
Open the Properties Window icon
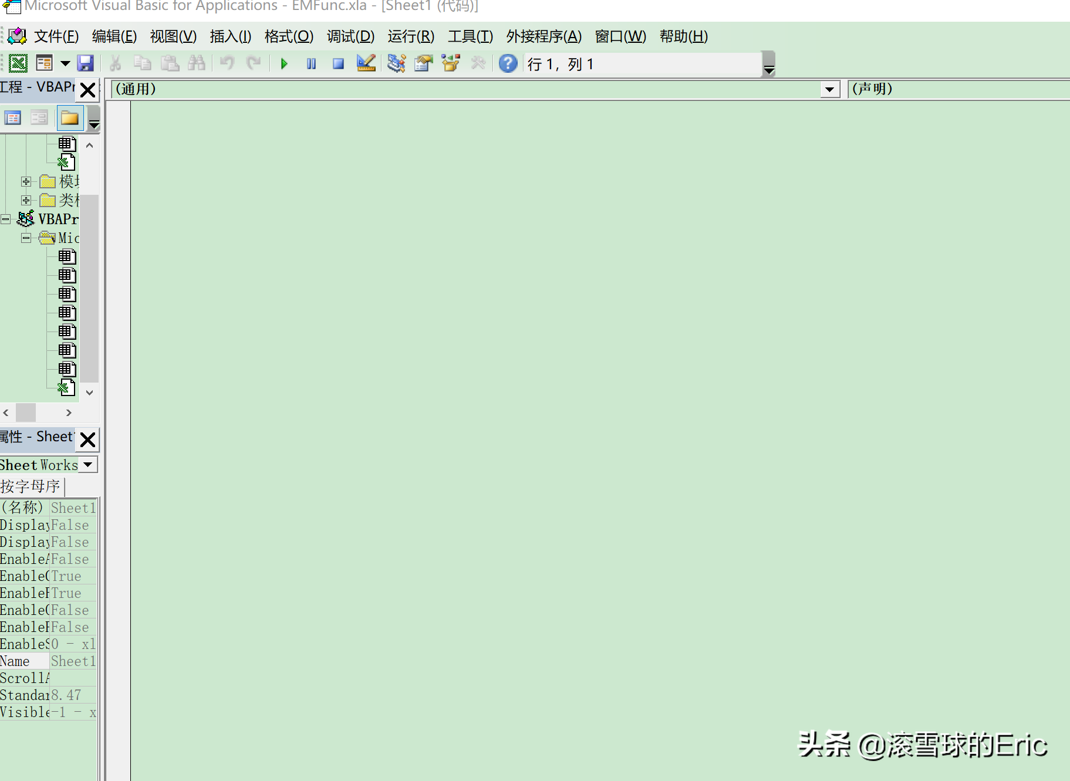point(423,63)
